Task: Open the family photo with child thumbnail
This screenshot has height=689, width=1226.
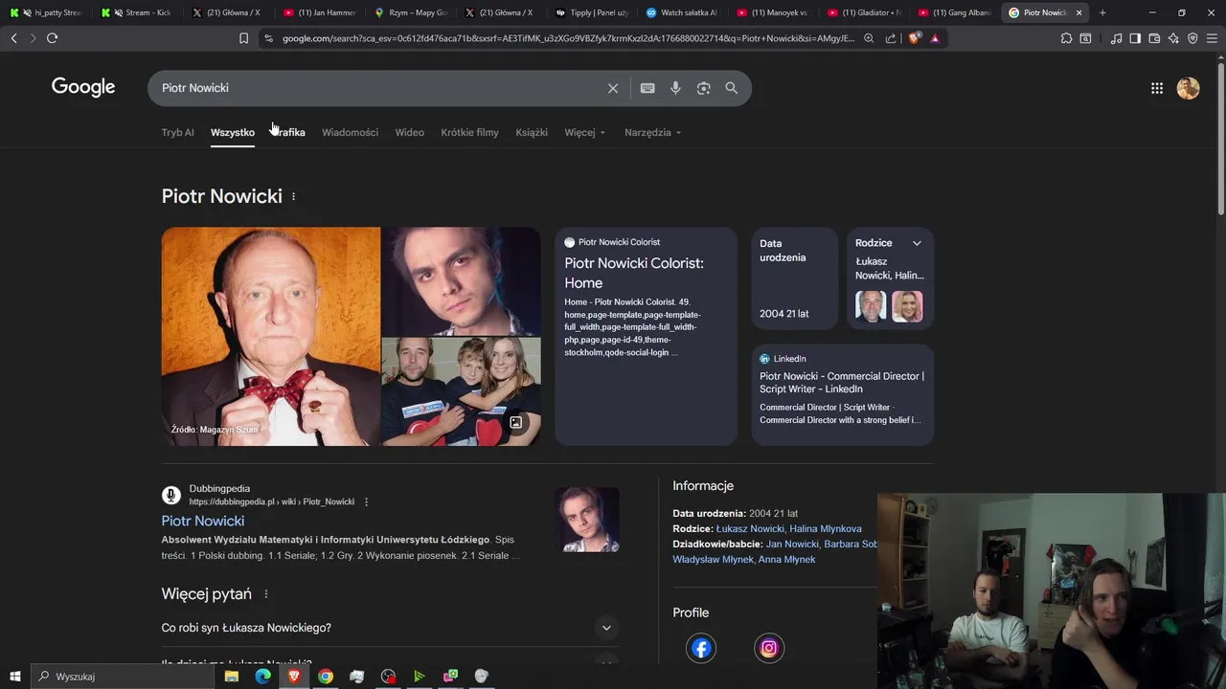Action: point(462,391)
